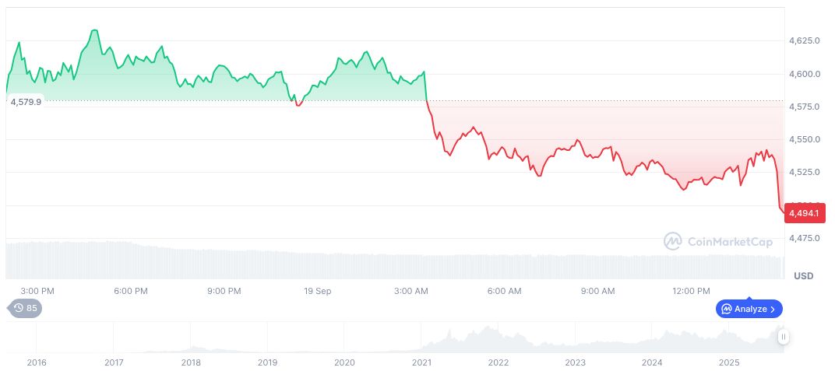835x371 pixels.
Task: Jump to 2018 on the year navigator
Action: (x=191, y=362)
